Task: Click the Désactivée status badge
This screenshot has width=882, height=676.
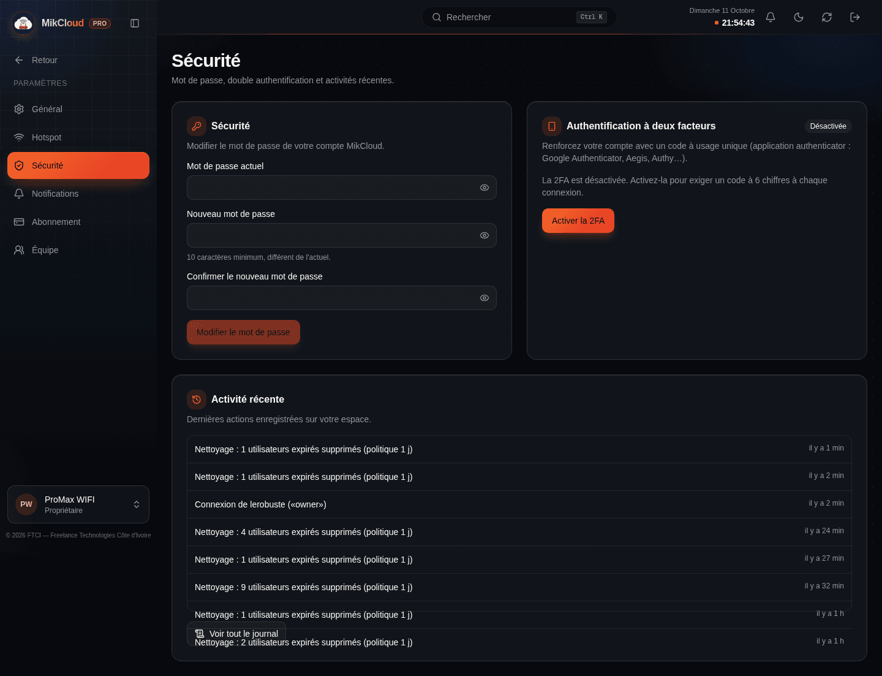Action: [x=828, y=126]
